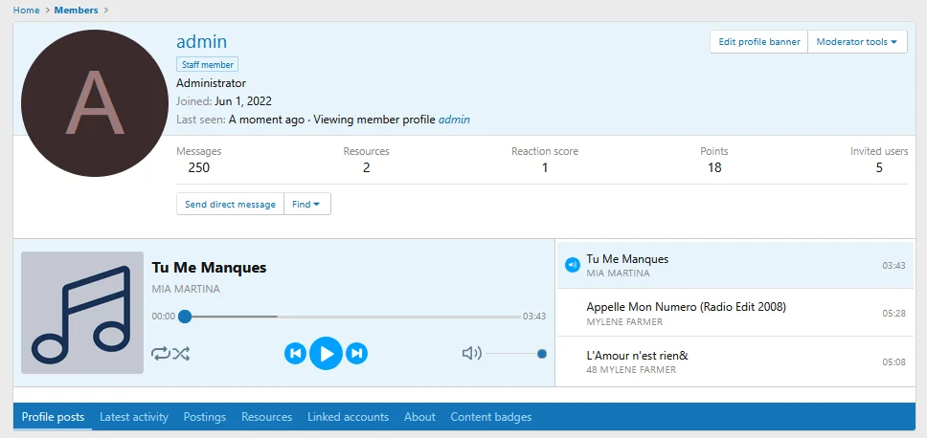Click the admin avatar image

click(x=95, y=103)
